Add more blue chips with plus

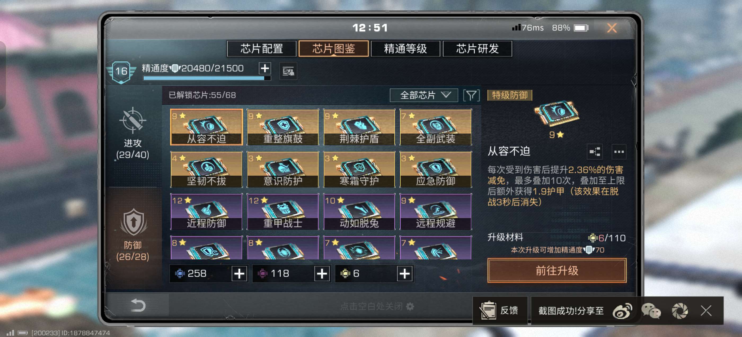click(x=239, y=274)
